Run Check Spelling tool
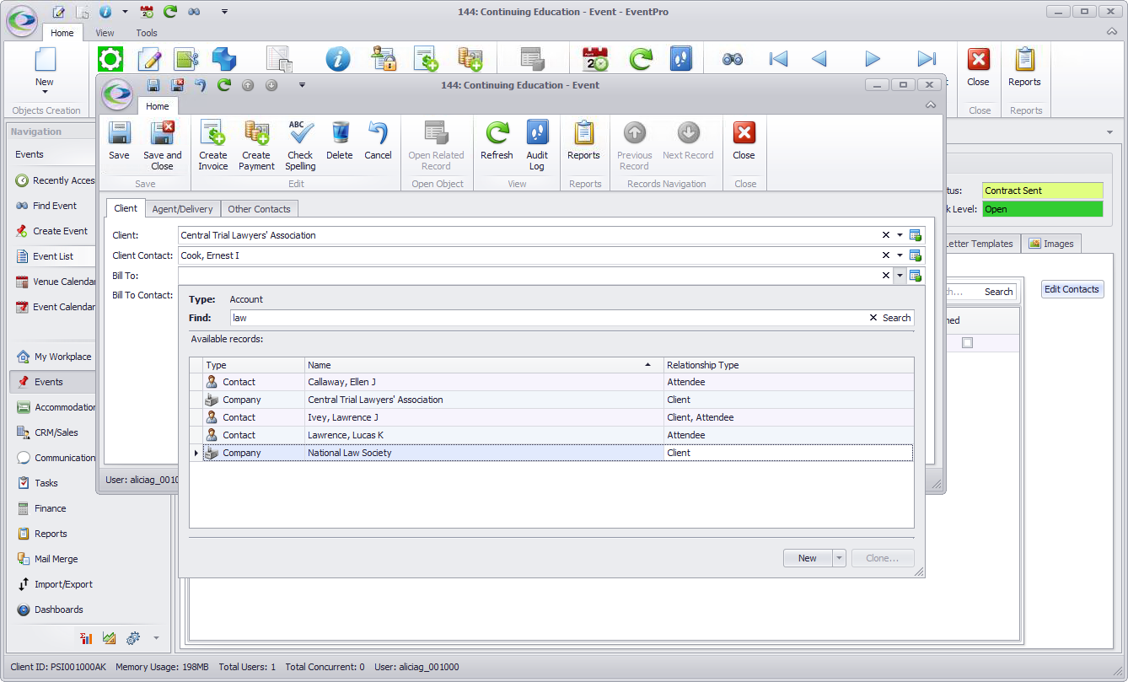The width and height of the screenshot is (1128, 682). [x=300, y=145]
